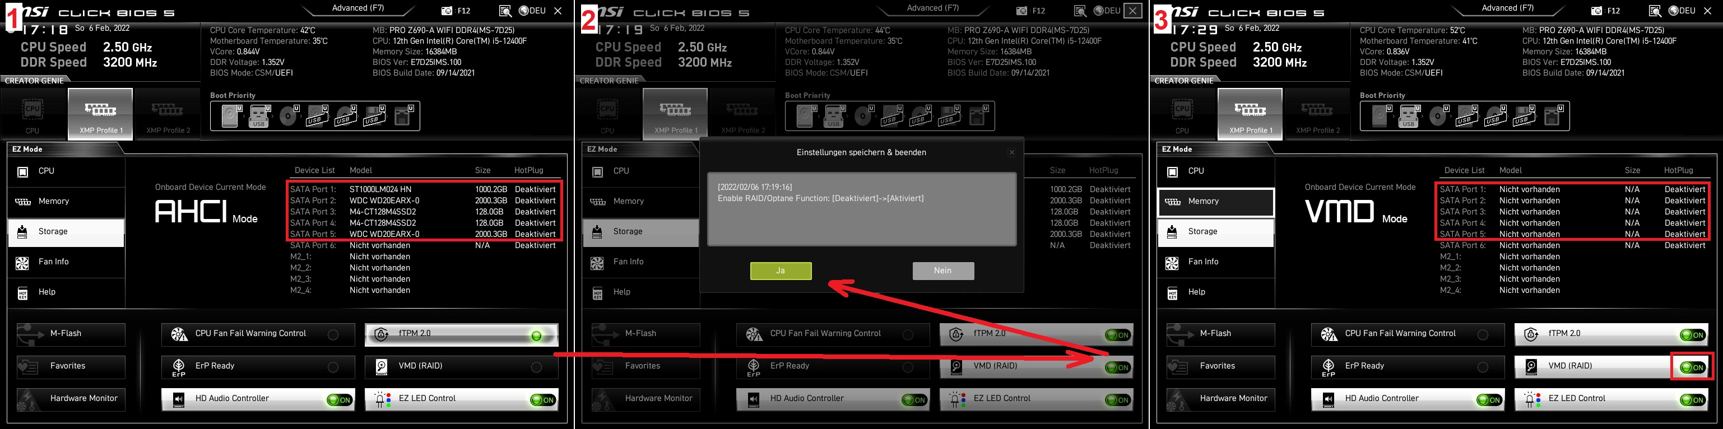Select optical disc boot device in AHCI screen
The image size is (1723, 429).
click(289, 116)
